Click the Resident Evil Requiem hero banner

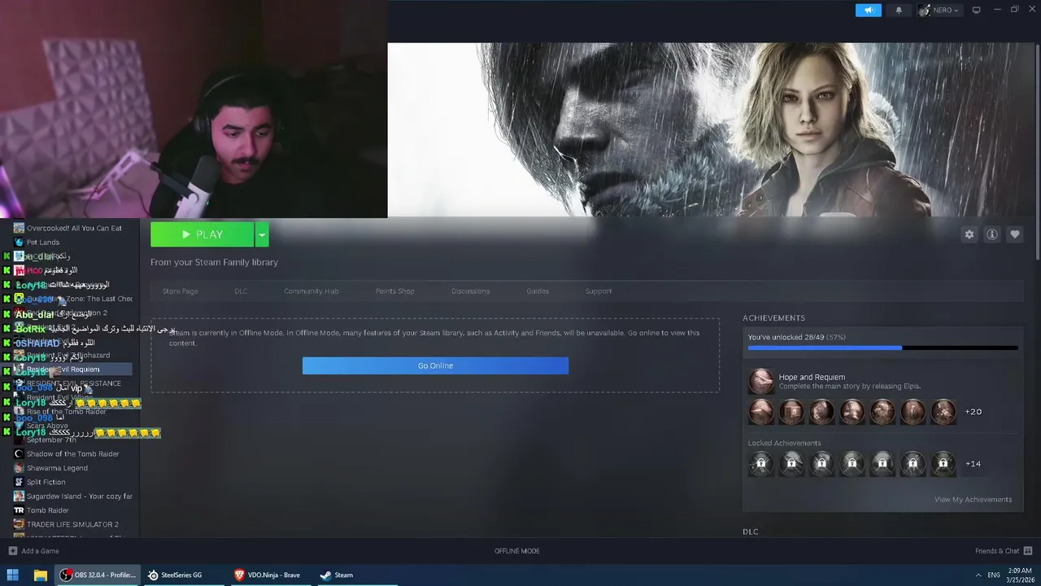tap(710, 130)
